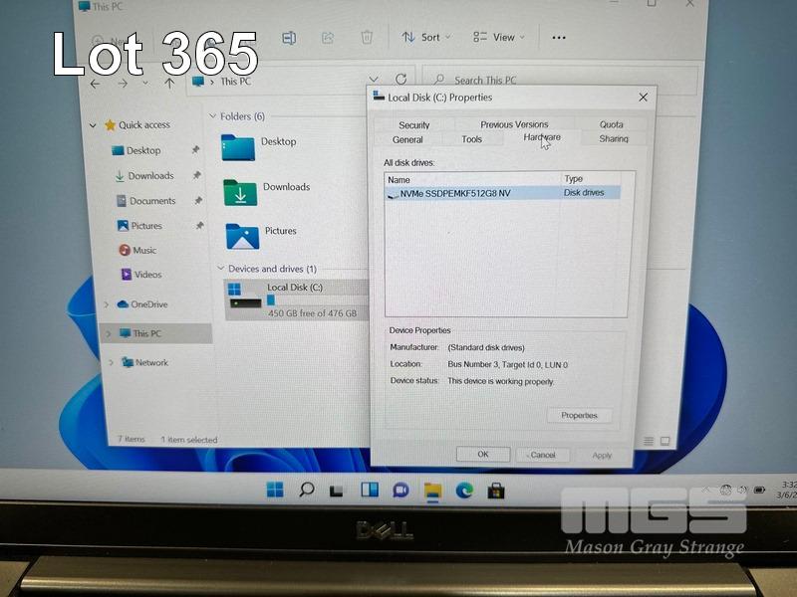Open the Sort dropdown menu
Image resolution: width=797 pixels, height=597 pixels.
tap(426, 38)
